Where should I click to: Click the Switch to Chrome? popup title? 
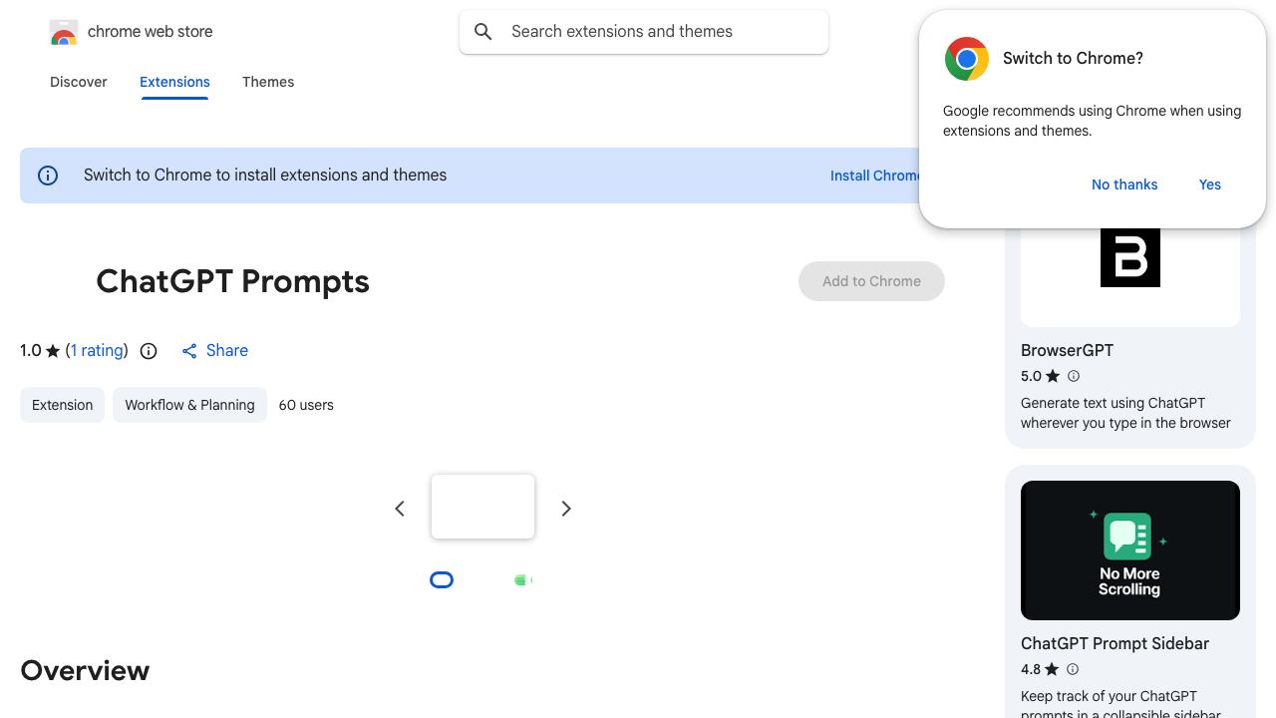click(x=1073, y=59)
